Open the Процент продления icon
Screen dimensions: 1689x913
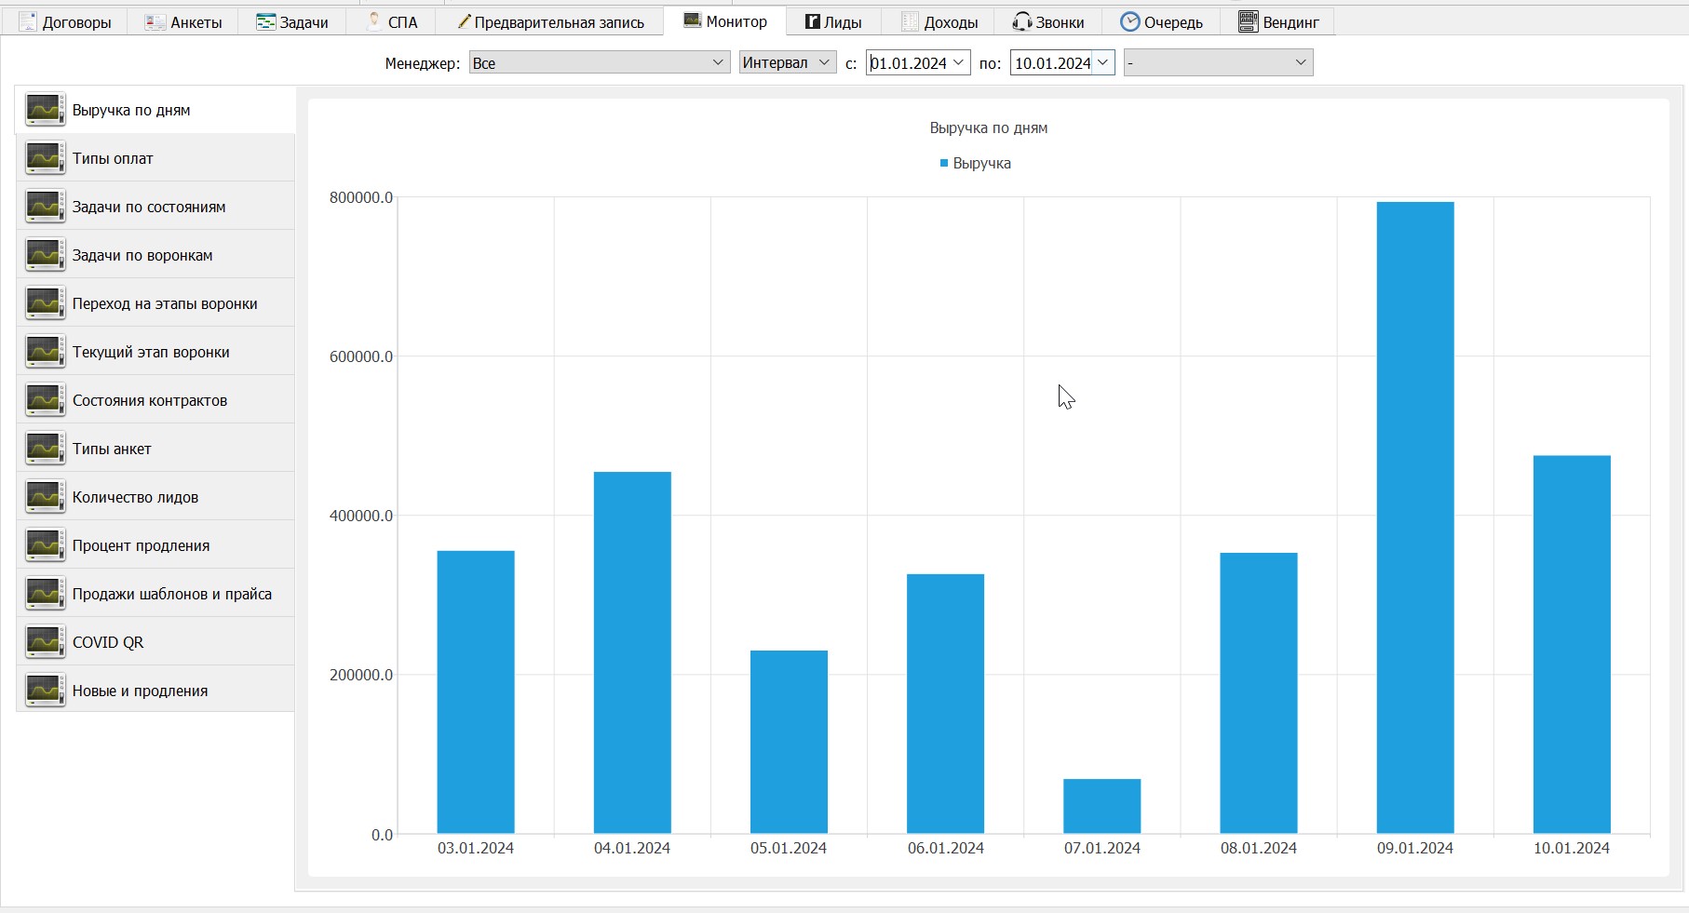click(x=45, y=545)
